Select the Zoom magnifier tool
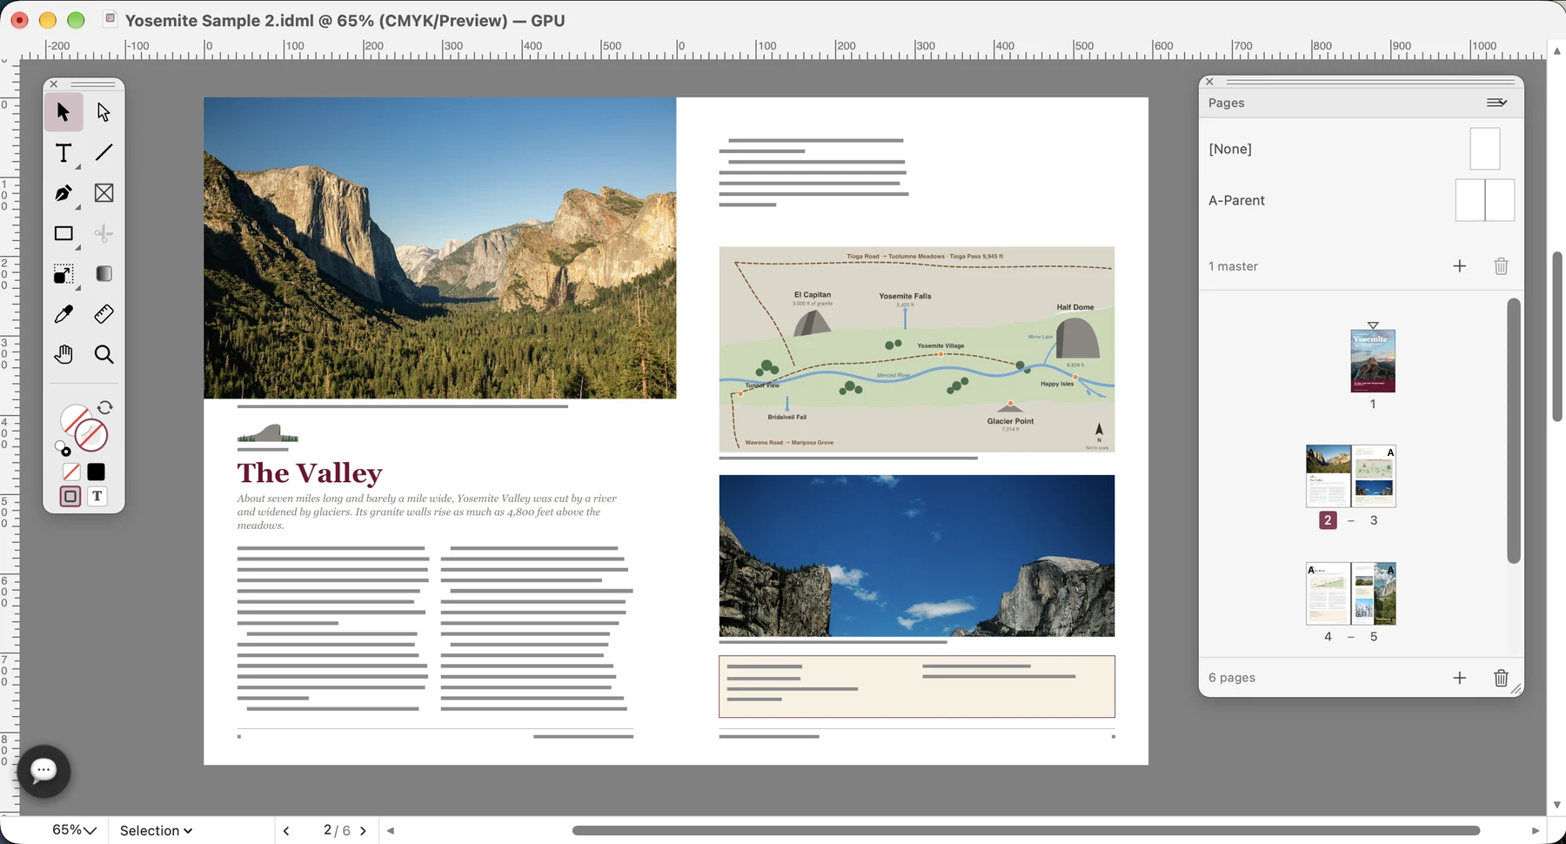 tap(104, 354)
